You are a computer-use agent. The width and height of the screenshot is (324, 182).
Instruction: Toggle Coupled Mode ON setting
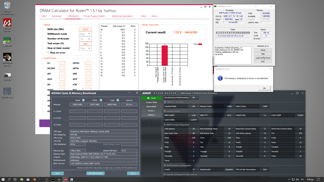[193, 106]
